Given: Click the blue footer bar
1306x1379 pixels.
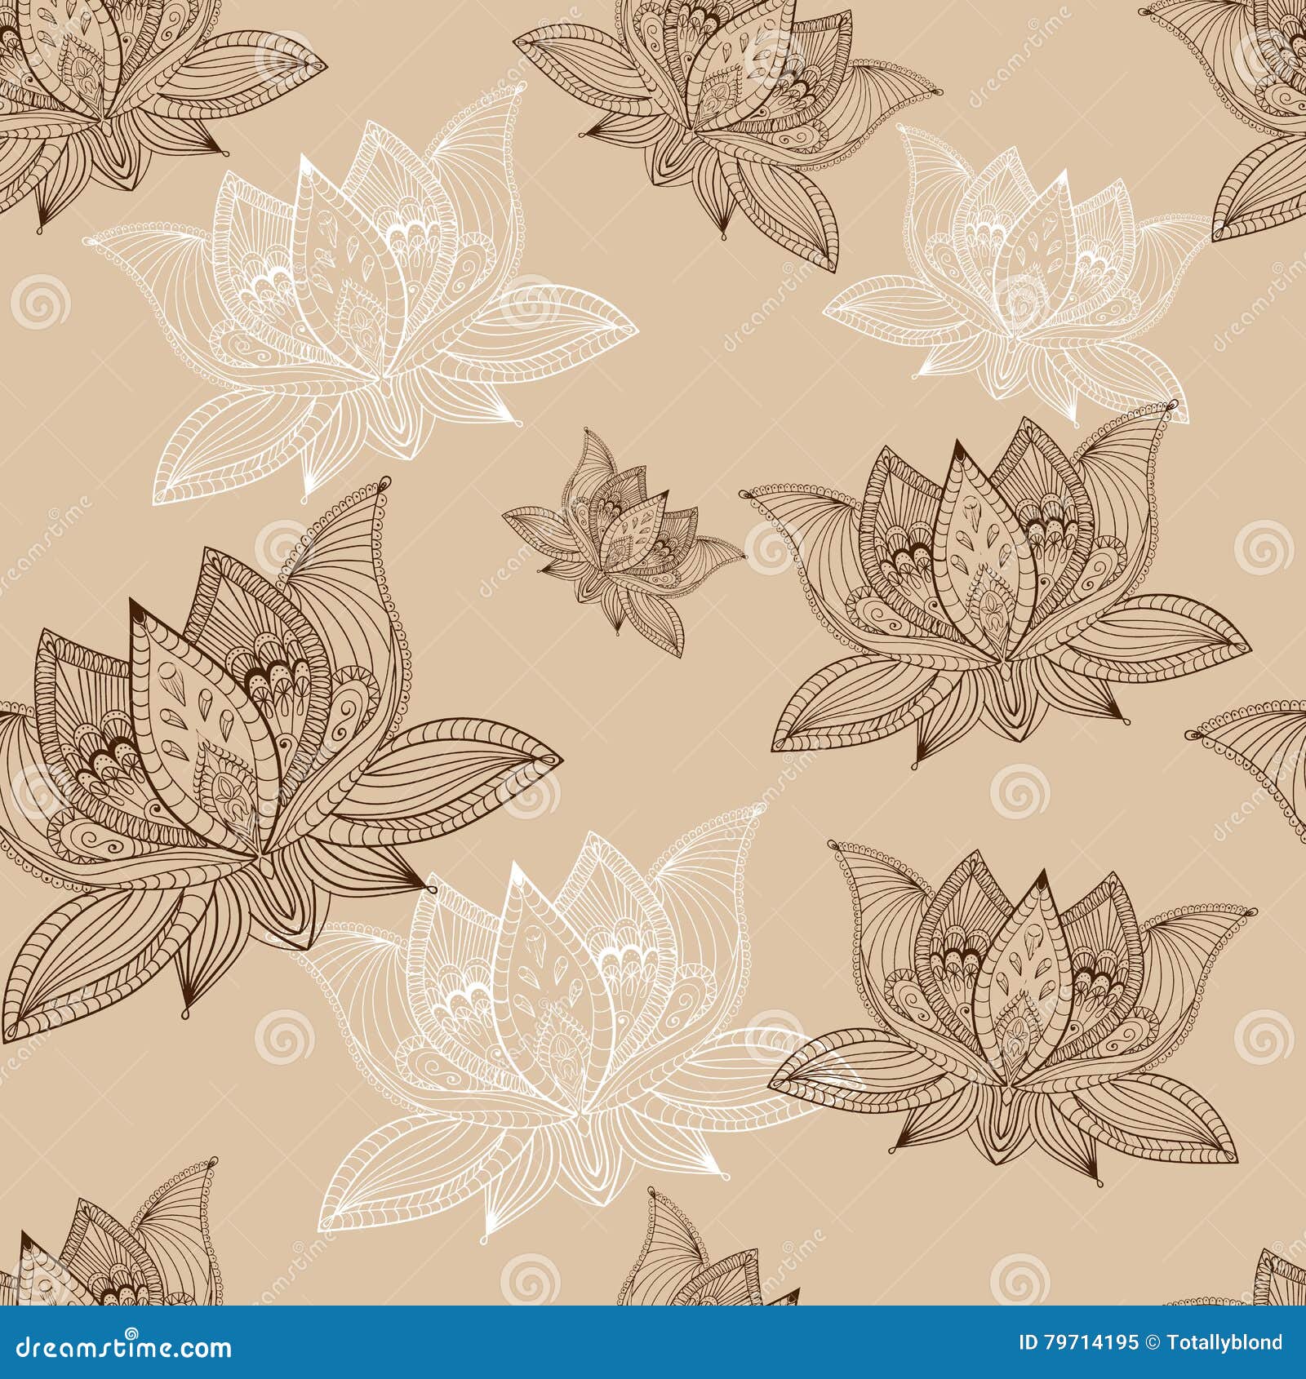Looking at the screenshot, I should (x=653, y=1346).
